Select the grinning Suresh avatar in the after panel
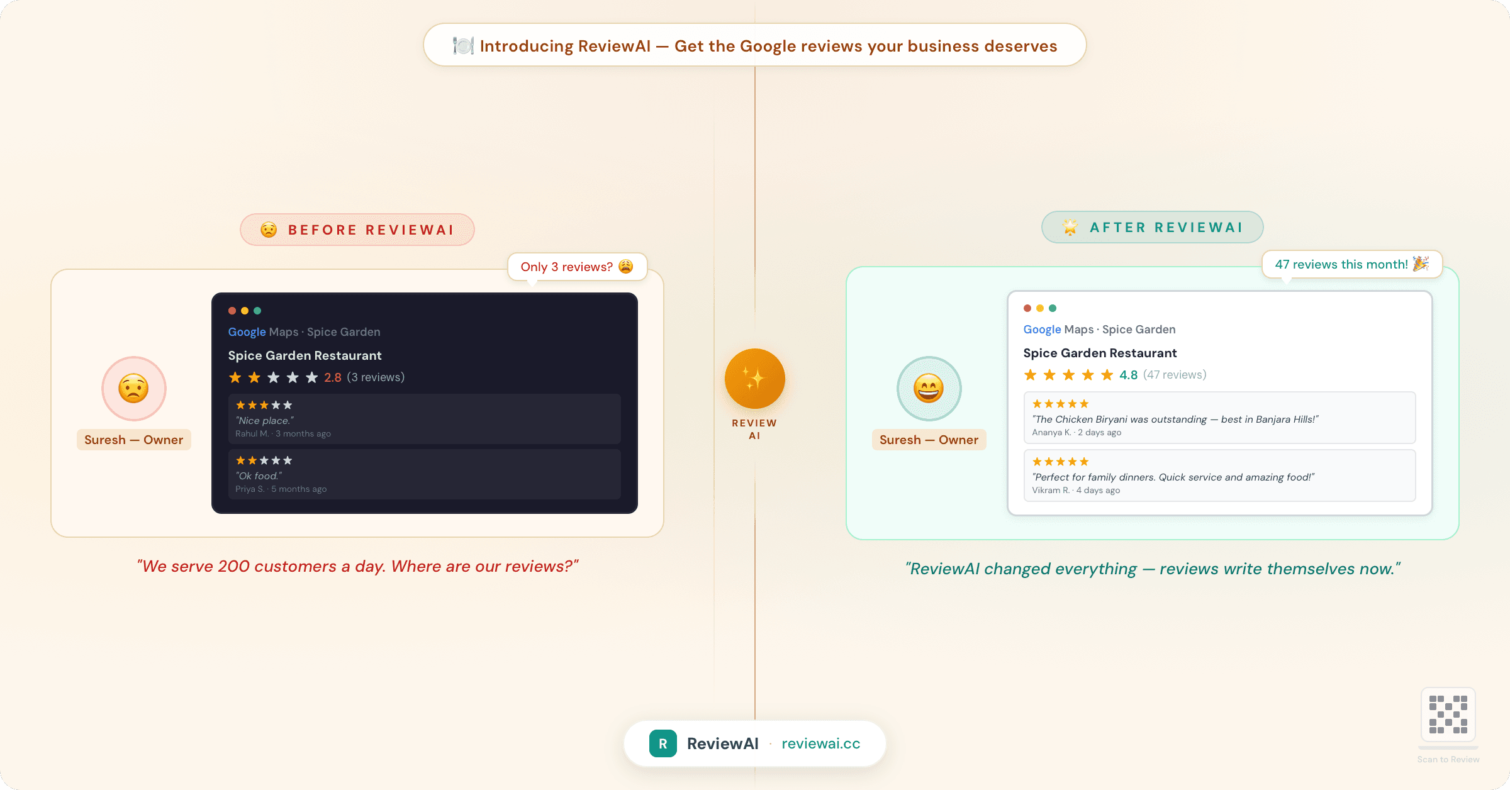 [929, 389]
